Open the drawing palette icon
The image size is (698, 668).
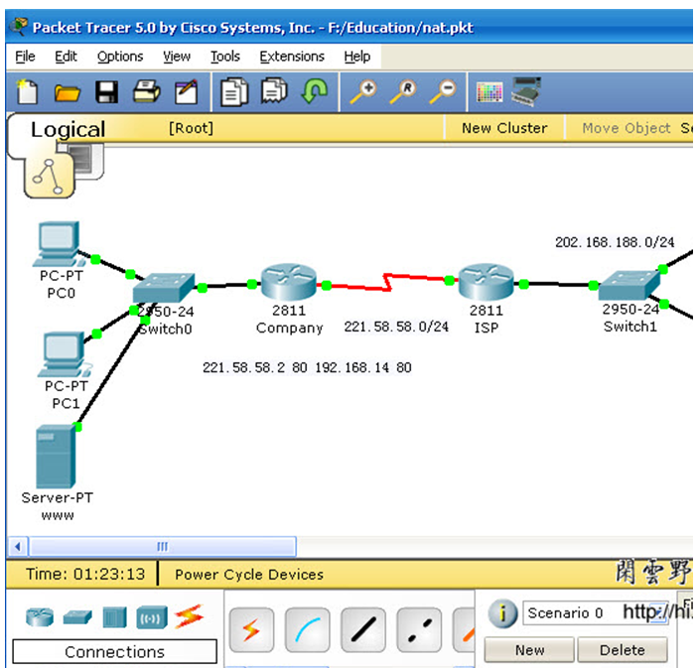[489, 92]
